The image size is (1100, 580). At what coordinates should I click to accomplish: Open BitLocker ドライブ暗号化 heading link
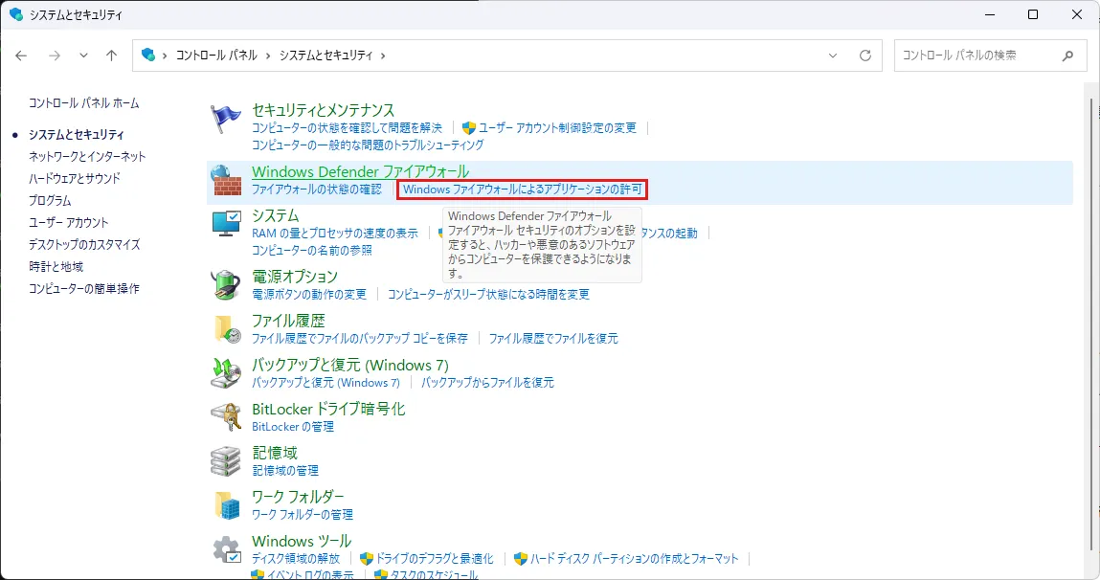(x=328, y=409)
